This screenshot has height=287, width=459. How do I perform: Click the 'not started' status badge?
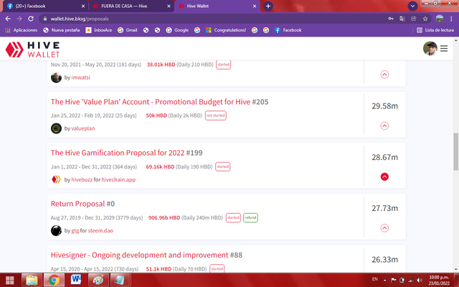click(215, 116)
